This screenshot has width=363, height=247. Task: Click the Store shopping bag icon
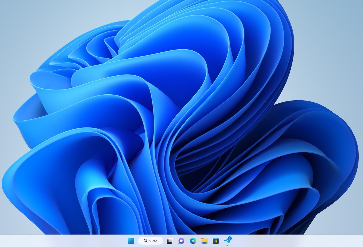point(216,241)
